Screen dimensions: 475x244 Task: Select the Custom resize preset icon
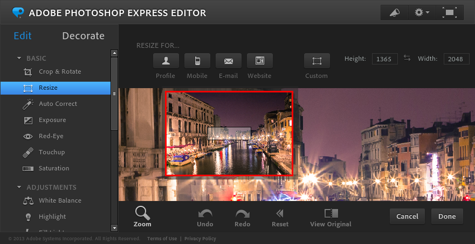pyautogui.click(x=317, y=61)
